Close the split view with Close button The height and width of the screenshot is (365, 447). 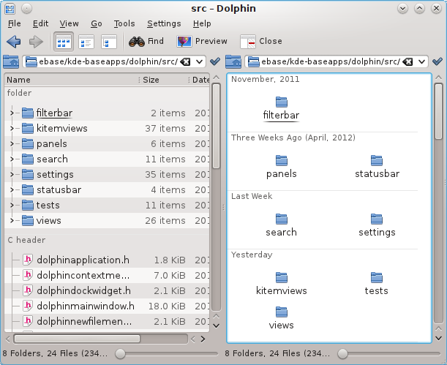pyautogui.click(x=261, y=41)
